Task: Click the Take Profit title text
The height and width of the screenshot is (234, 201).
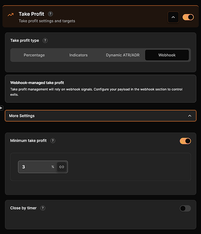Action: point(31,14)
